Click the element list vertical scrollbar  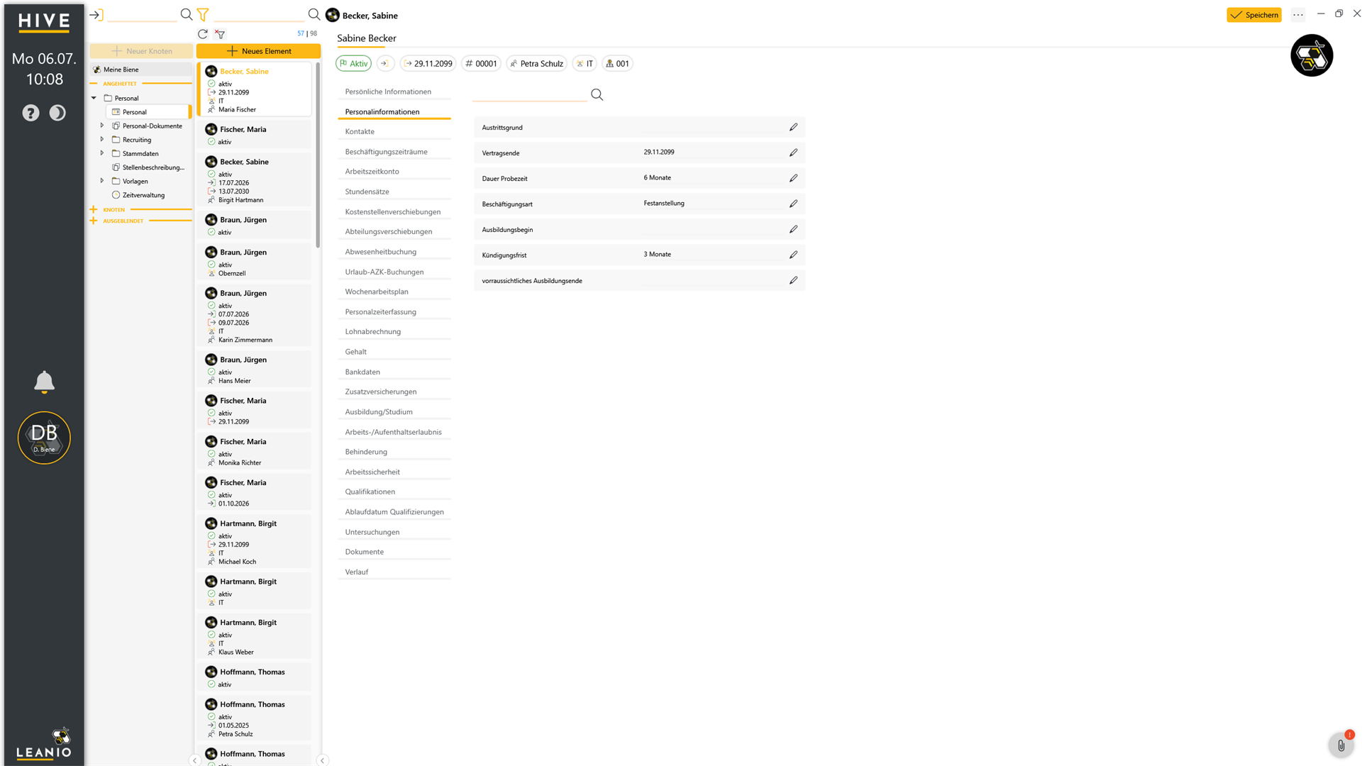[x=318, y=156]
